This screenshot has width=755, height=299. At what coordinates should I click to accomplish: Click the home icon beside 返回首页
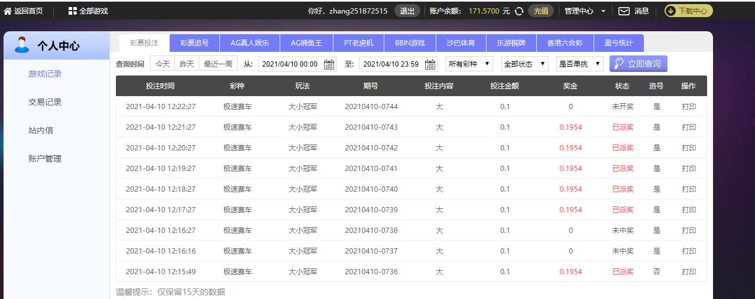click(x=8, y=11)
